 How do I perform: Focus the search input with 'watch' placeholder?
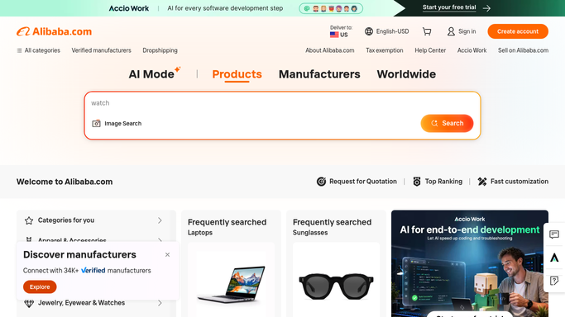click(x=283, y=103)
